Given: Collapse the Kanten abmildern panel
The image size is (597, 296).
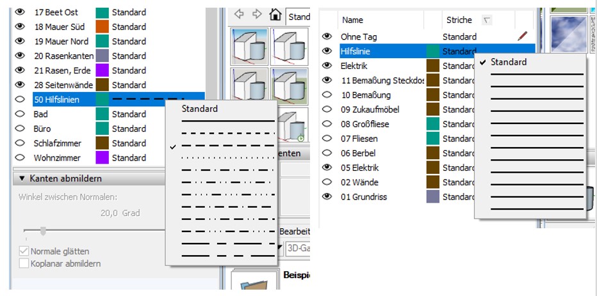Looking at the screenshot, I should (x=22, y=178).
